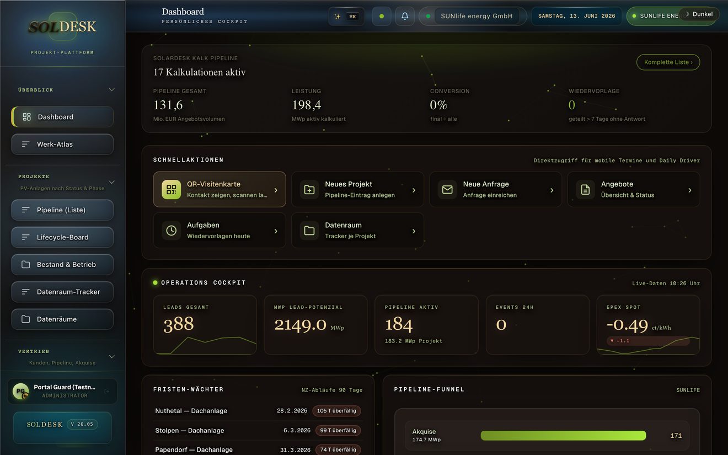Click the Werk-Atlas list icon

[x=25, y=144]
